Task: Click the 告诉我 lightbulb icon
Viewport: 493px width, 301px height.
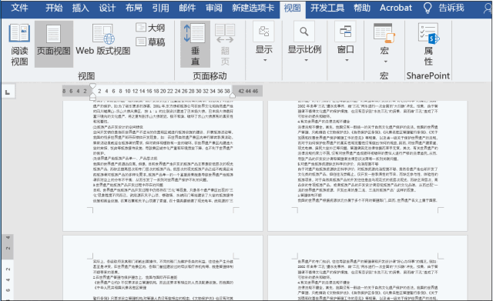Action: point(428,8)
